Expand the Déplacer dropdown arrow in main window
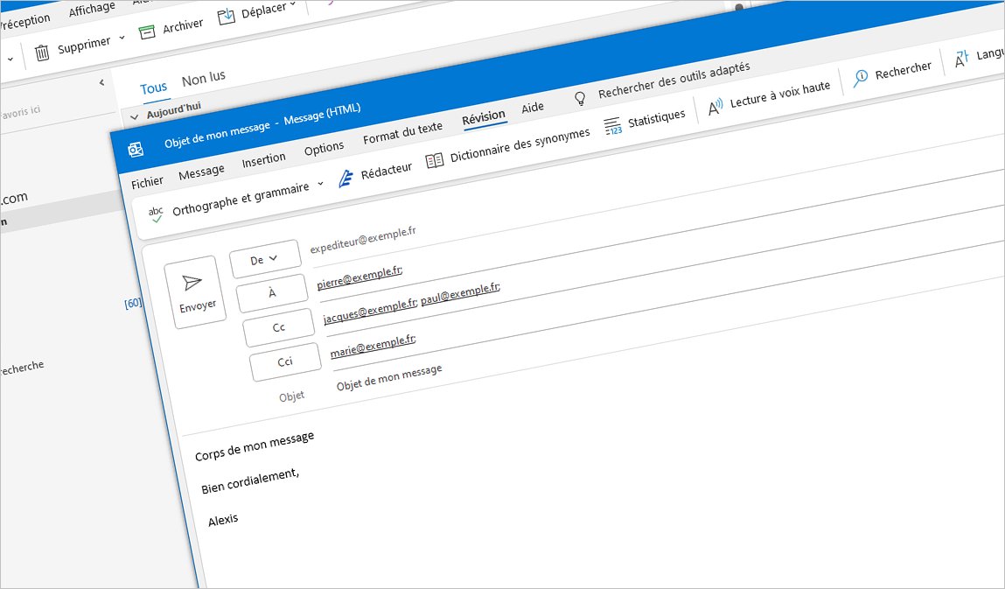 point(293,4)
